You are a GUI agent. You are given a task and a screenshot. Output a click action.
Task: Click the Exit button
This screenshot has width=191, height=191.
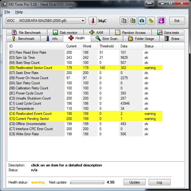pyautogui.click(x=177, y=21)
